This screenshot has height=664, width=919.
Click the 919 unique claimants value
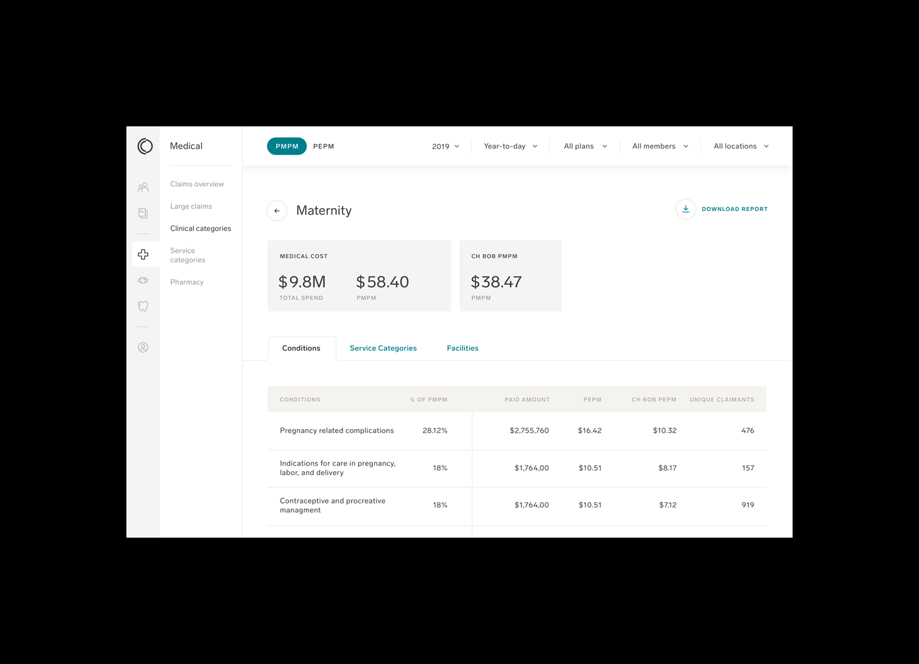748,505
